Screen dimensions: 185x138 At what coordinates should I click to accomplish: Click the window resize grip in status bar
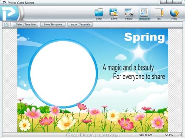180,135
